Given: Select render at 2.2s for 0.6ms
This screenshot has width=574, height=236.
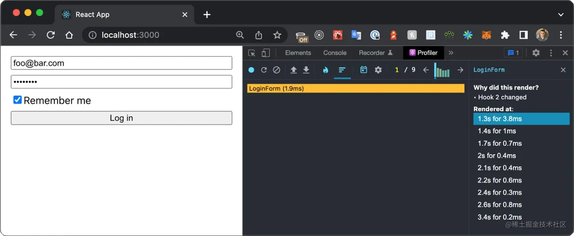Looking at the screenshot, I should 521,180.
